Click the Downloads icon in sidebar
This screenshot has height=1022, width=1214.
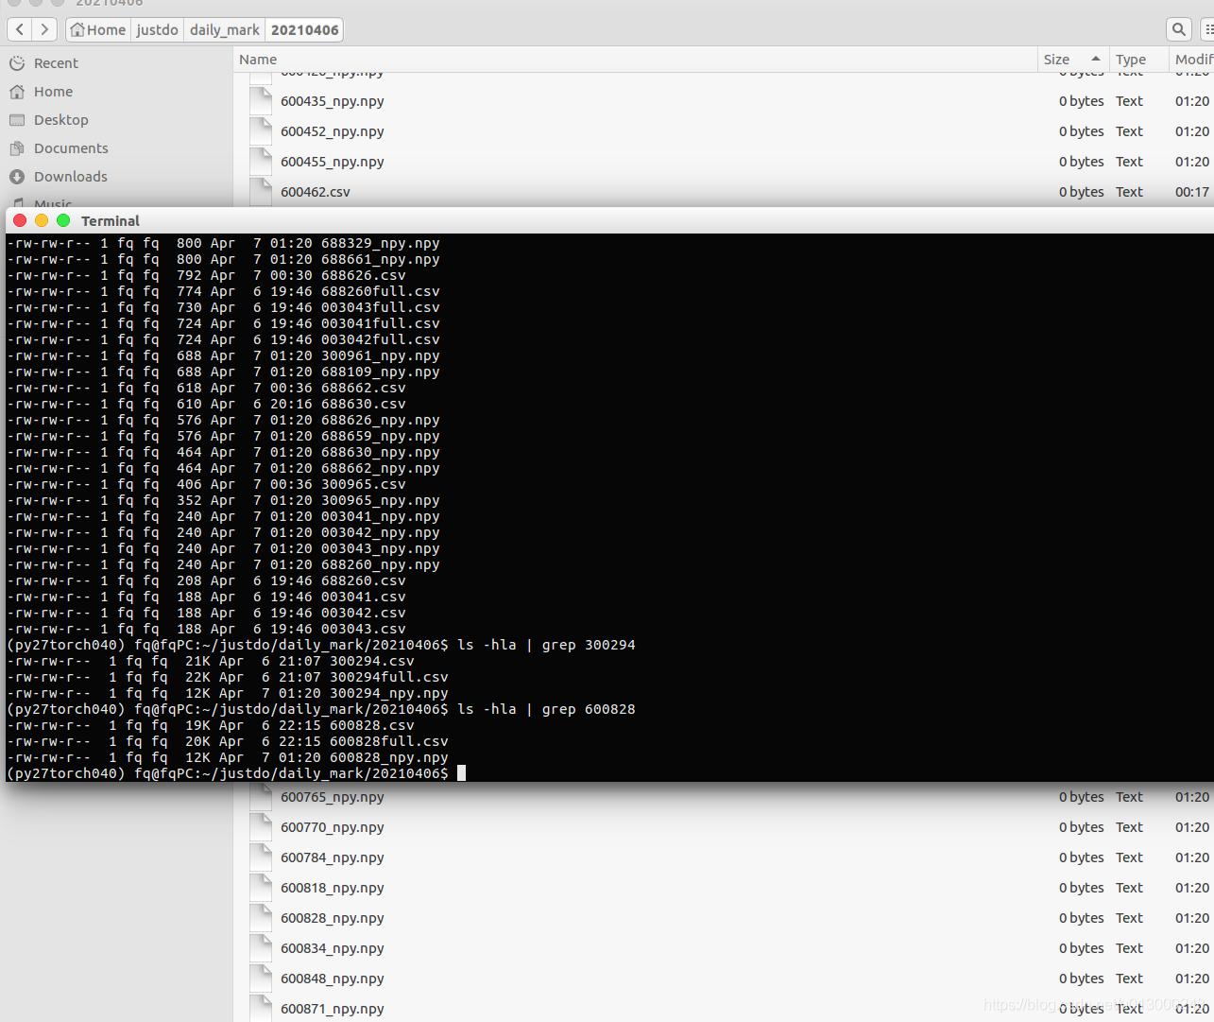(17, 177)
